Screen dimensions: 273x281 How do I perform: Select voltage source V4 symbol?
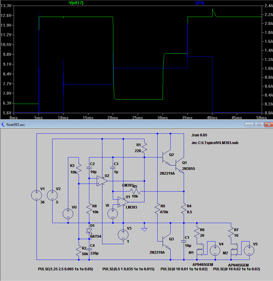pyautogui.click(x=215, y=250)
